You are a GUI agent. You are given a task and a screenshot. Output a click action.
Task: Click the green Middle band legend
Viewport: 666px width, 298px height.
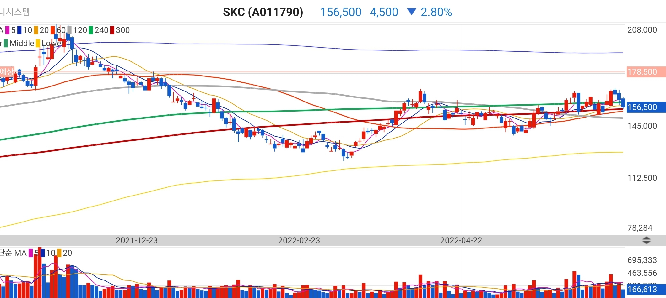pyautogui.click(x=19, y=43)
